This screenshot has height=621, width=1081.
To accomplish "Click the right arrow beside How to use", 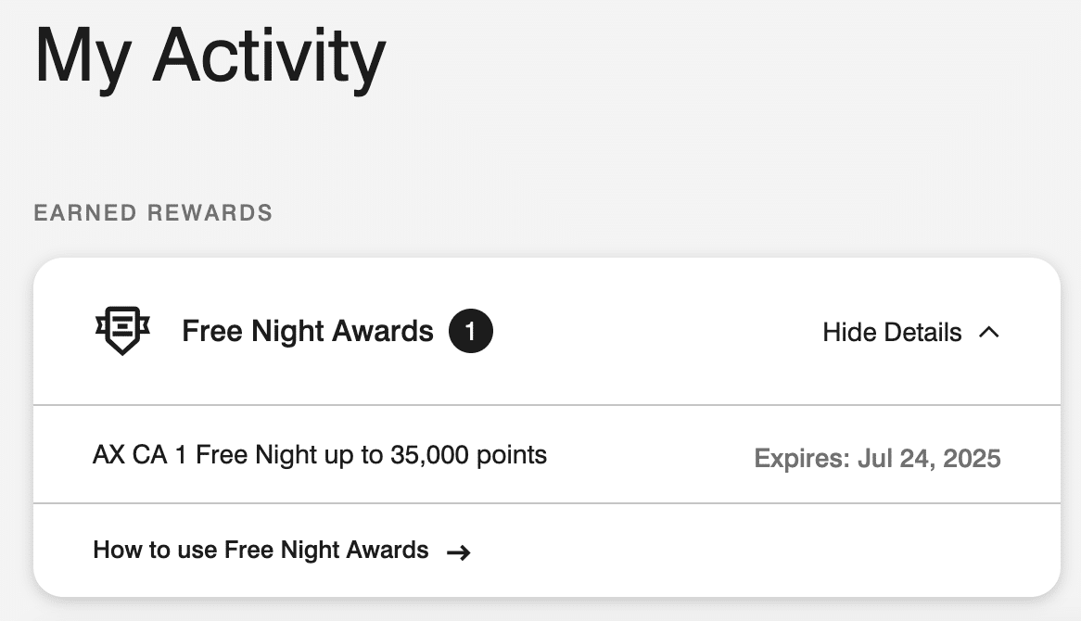I will click(x=458, y=552).
